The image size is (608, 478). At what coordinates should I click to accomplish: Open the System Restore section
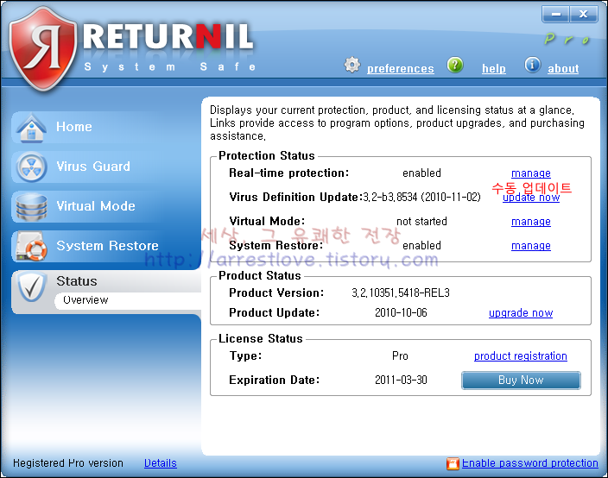click(106, 247)
